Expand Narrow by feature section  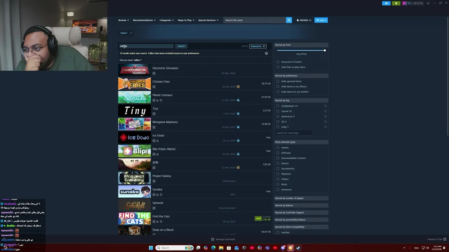click(301, 205)
